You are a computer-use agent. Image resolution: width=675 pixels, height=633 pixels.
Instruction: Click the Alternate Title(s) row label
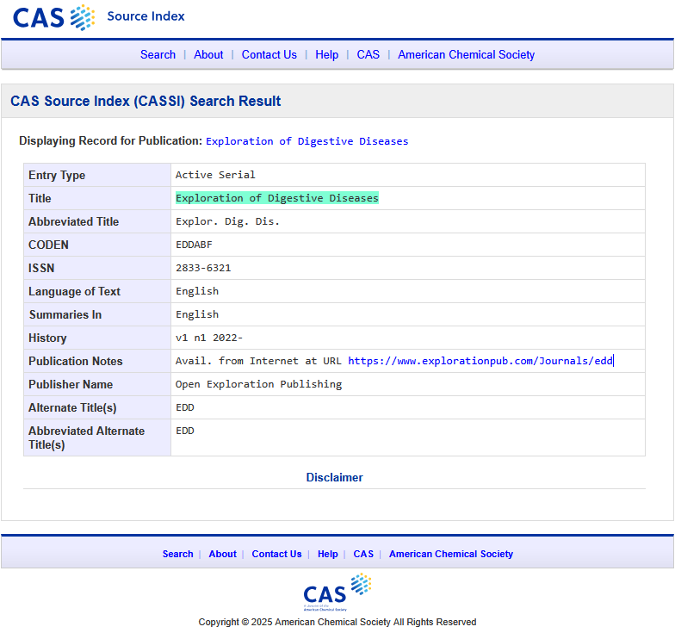pyautogui.click(x=72, y=408)
